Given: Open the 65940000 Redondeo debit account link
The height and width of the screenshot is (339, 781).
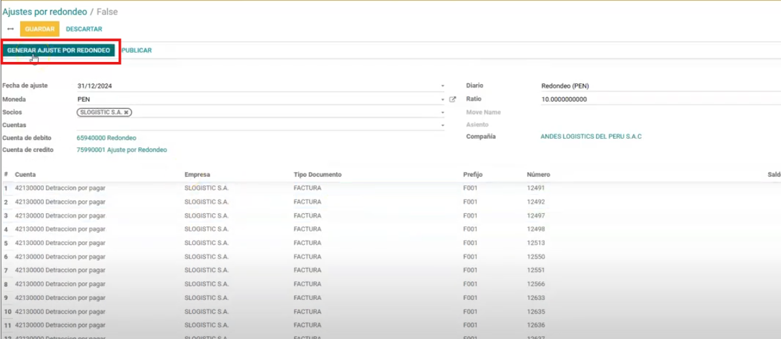Looking at the screenshot, I should click(x=106, y=138).
